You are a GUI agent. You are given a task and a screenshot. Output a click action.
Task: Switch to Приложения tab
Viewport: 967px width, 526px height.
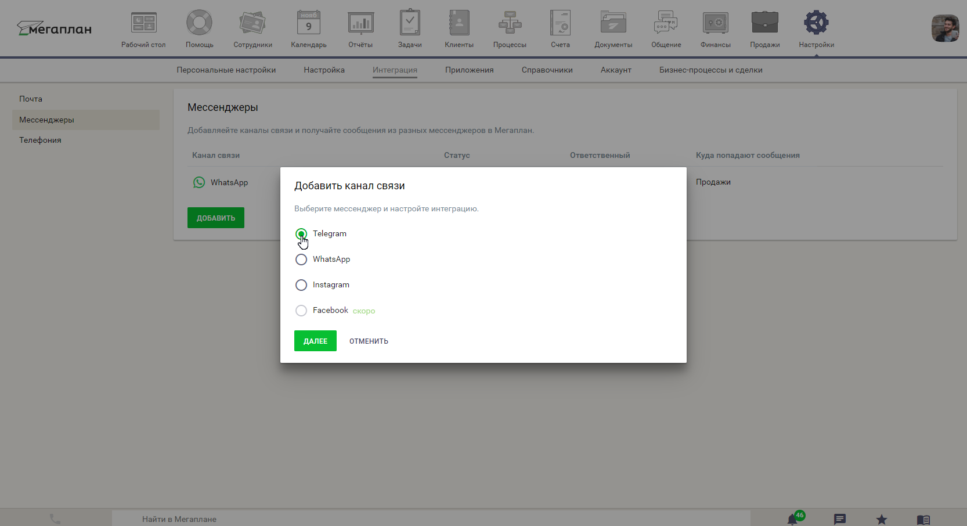470,70
